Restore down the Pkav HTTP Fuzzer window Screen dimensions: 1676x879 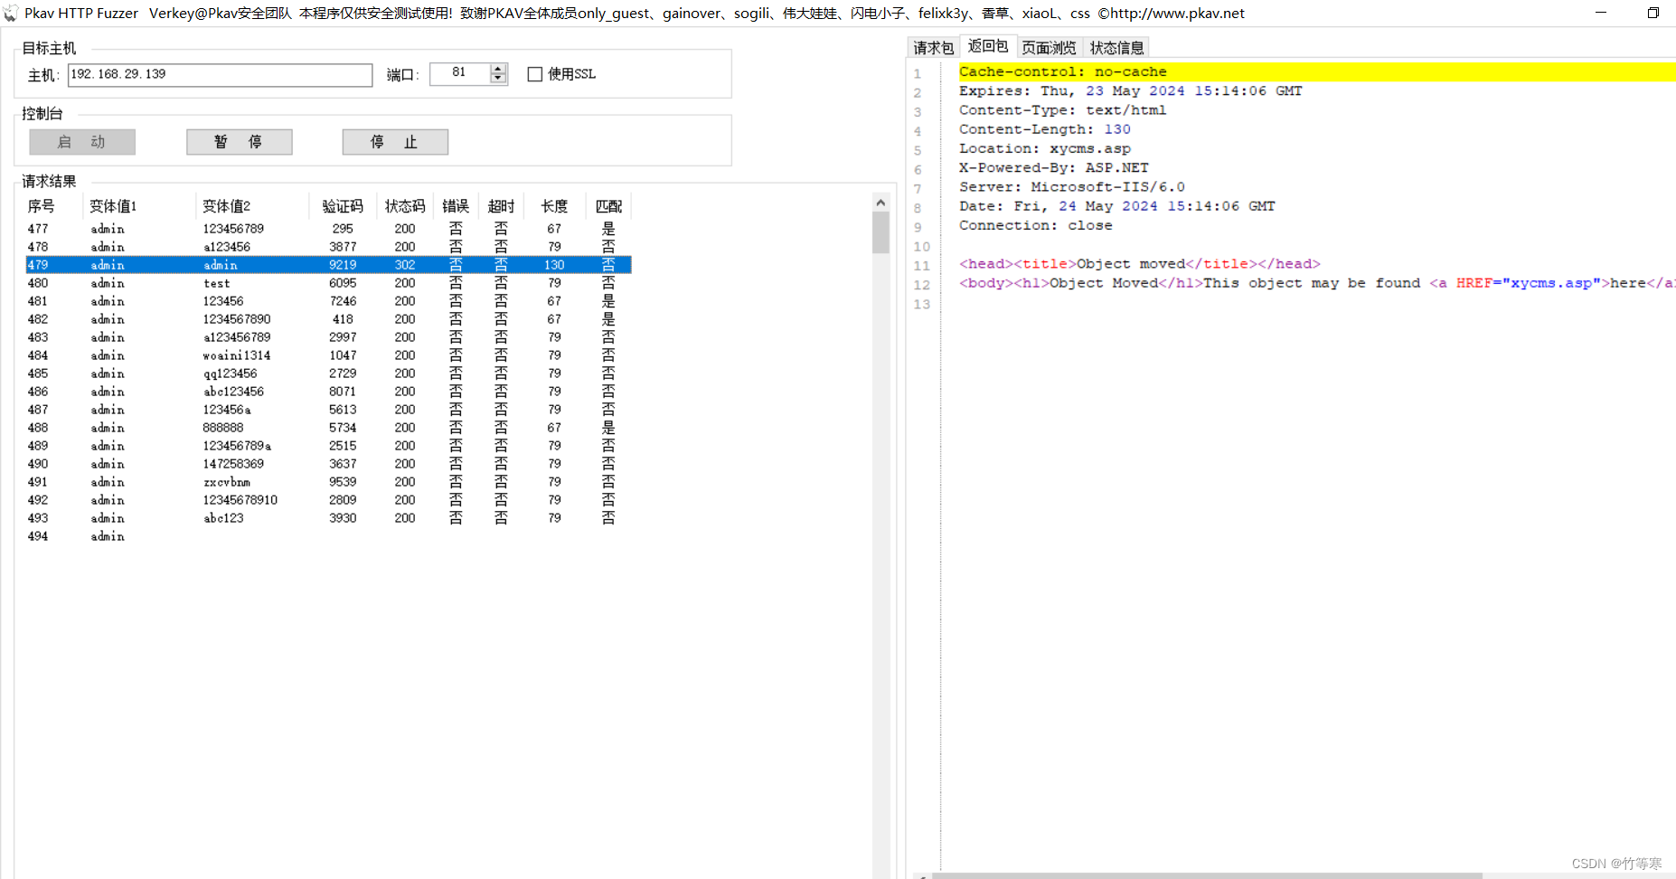point(1652,13)
